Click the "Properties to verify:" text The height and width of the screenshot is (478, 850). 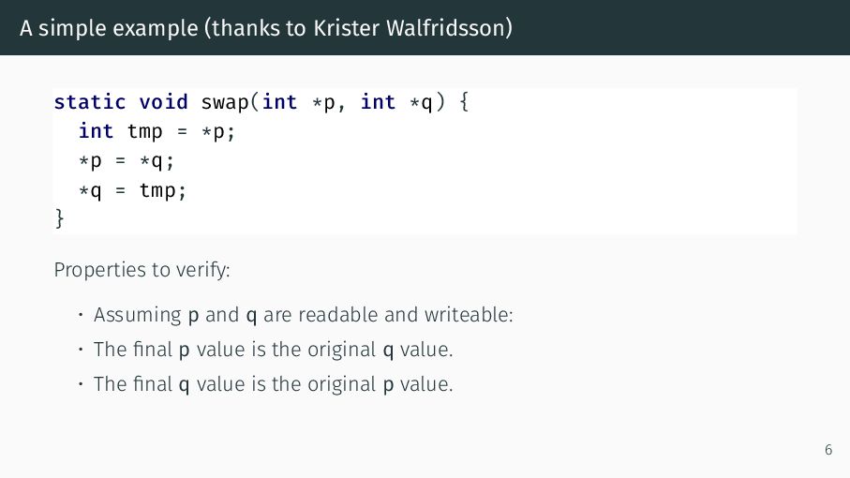pyautogui.click(x=142, y=270)
